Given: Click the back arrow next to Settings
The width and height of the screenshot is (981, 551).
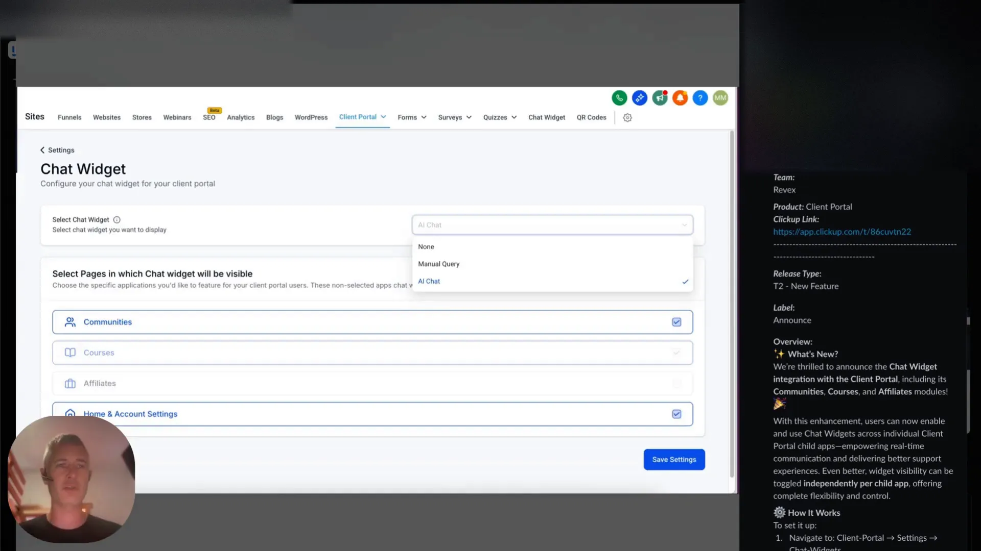Looking at the screenshot, I should (42, 150).
